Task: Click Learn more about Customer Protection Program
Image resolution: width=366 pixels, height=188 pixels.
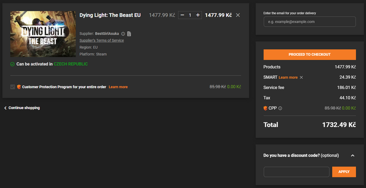Action: pyautogui.click(x=118, y=87)
